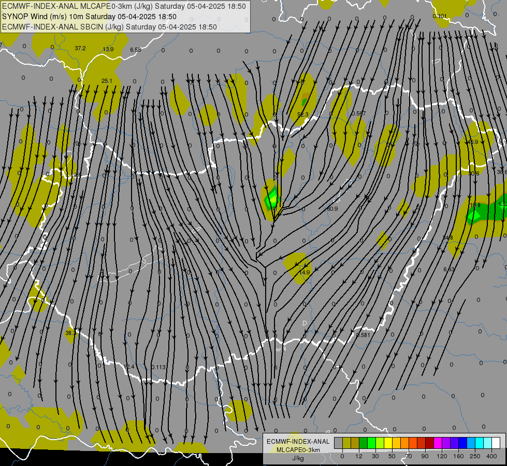Select the pure blue legend swatch

(x=463, y=443)
